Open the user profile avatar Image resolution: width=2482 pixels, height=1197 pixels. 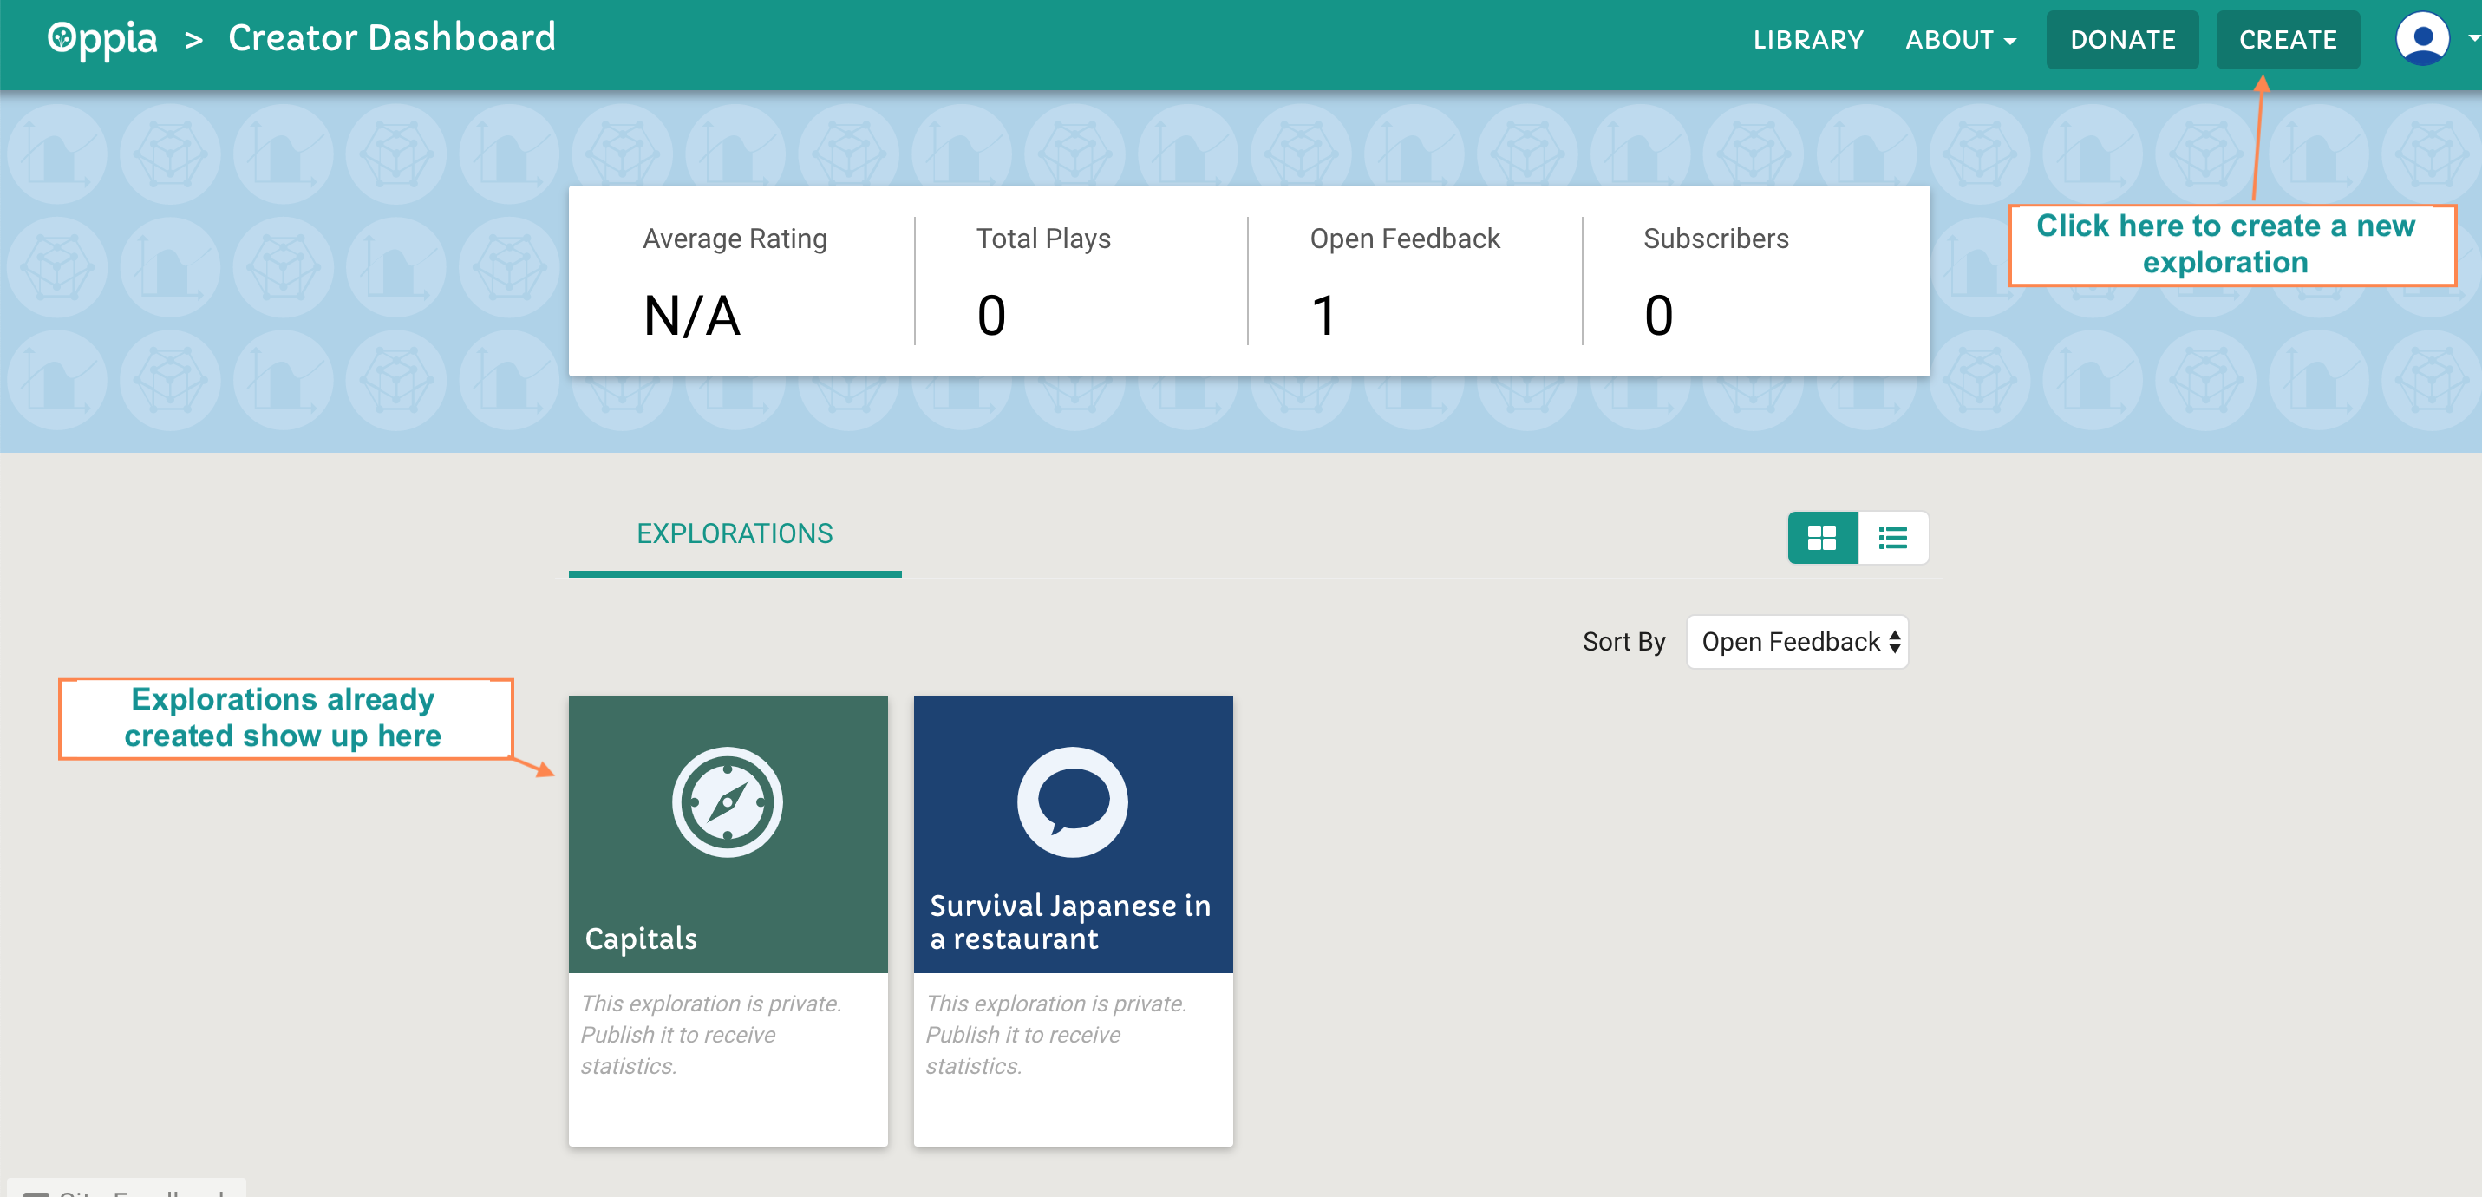pyautogui.click(x=2422, y=40)
